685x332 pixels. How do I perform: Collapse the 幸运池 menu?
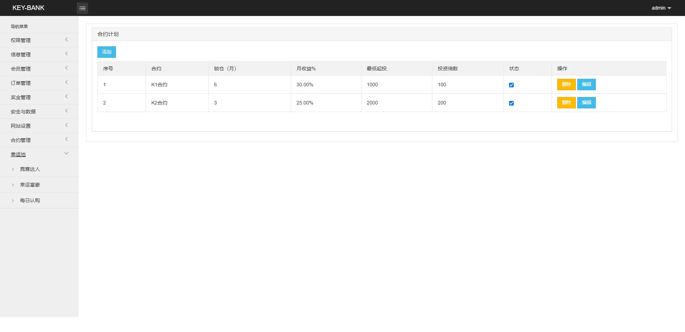tap(18, 154)
